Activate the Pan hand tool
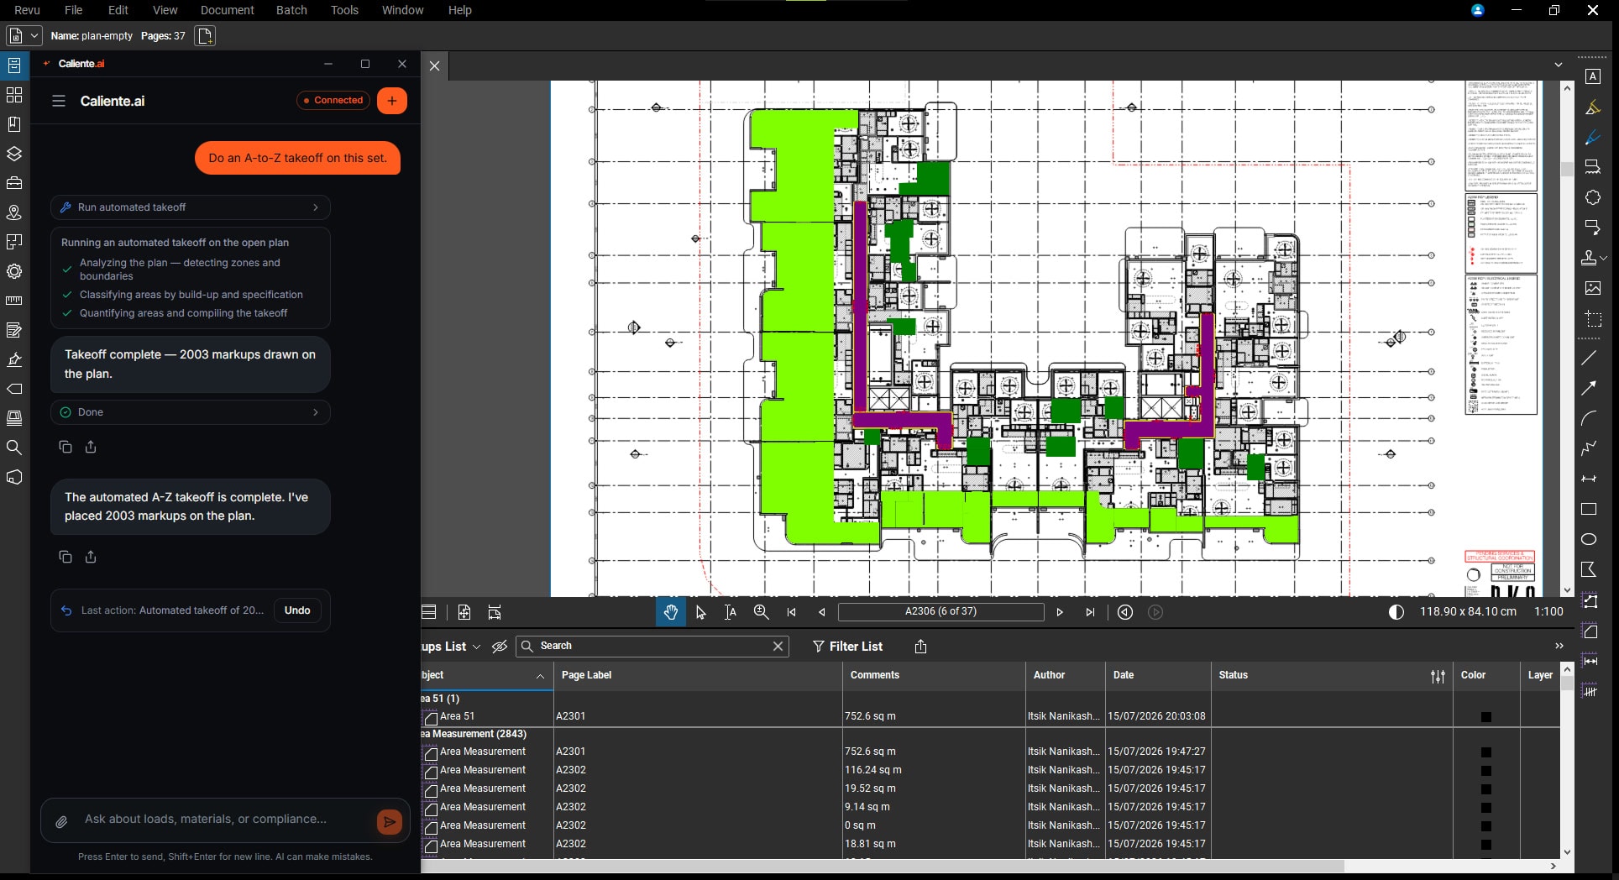The image size is (1619, 880). 670,612
